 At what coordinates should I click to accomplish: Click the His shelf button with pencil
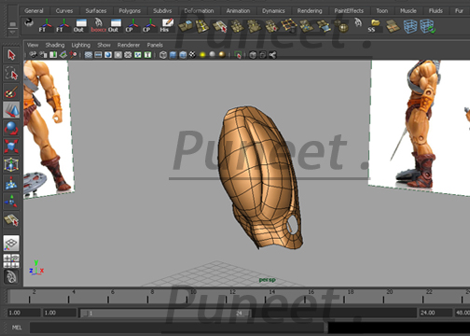pyautogui.click(x=167, y=26)
